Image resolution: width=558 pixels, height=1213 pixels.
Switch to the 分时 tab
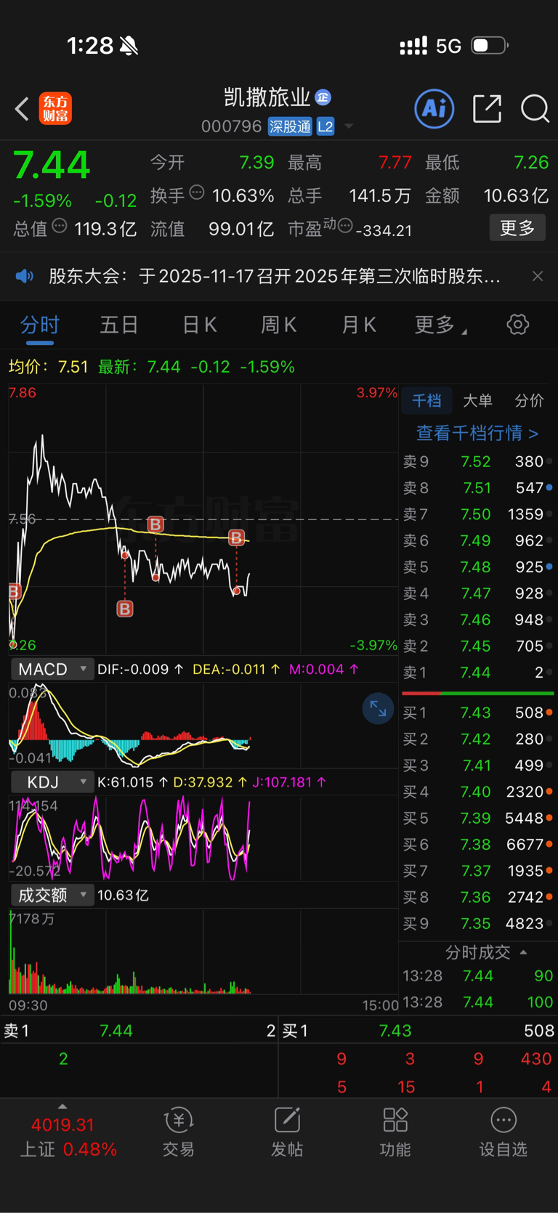pos(39,325)
